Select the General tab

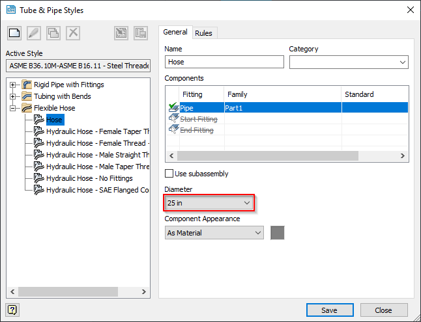coord(175,33)
